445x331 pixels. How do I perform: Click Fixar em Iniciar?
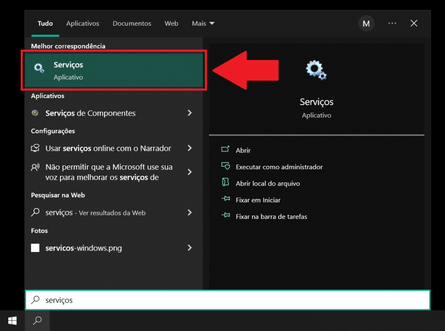point(258,200)
